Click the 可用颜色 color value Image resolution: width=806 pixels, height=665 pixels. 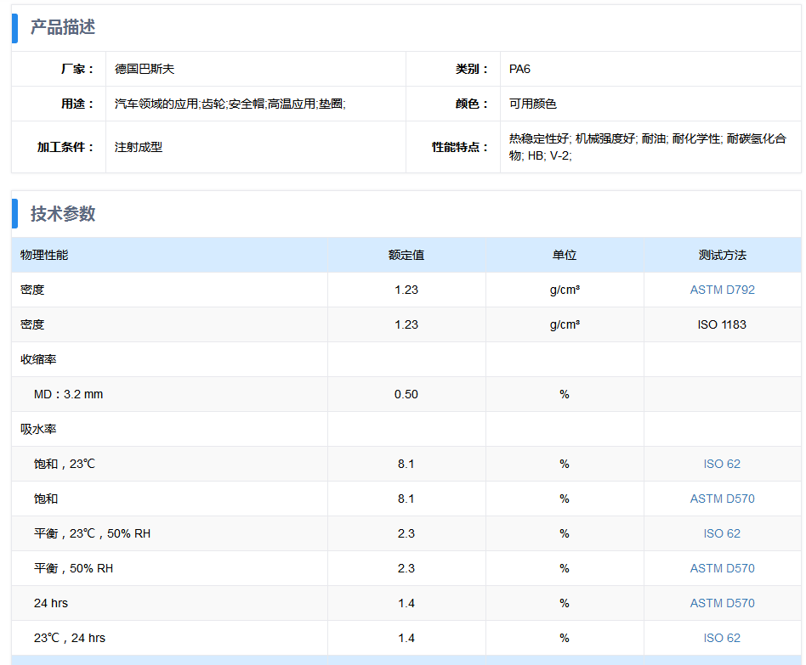tap(533, 104)
